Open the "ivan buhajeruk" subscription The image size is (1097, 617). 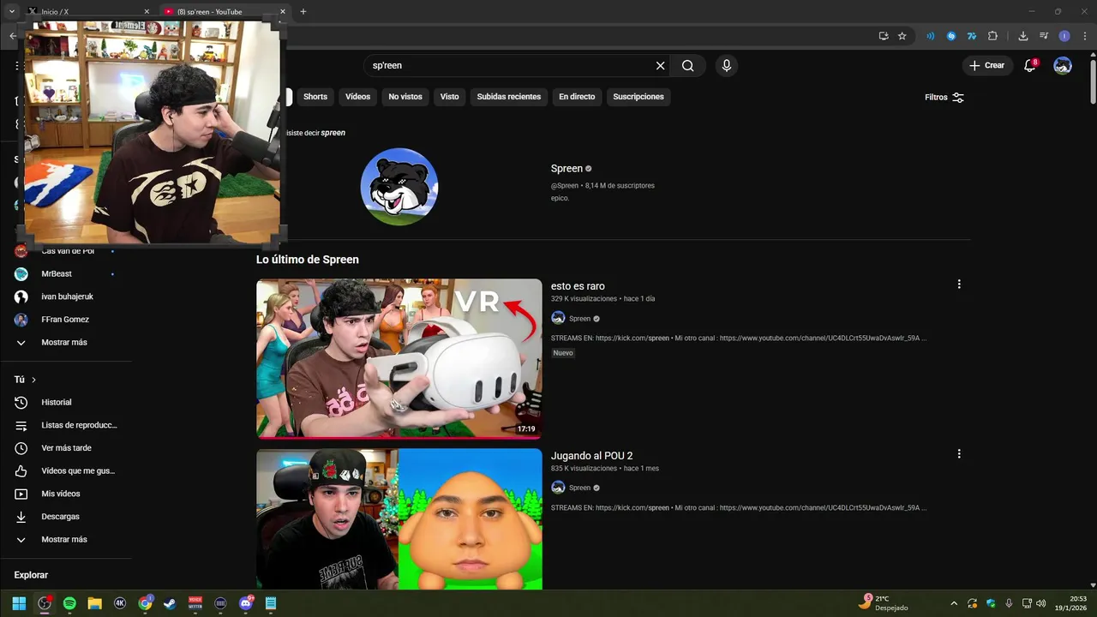pyautogui.click(x=66, y=297)
